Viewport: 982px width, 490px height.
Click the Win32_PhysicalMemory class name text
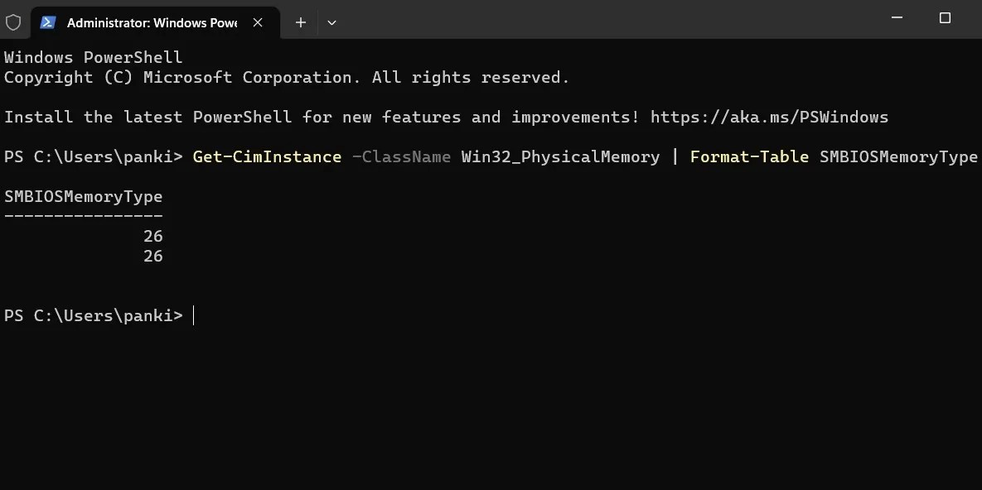pyautogui.click(x=560, y=156)
